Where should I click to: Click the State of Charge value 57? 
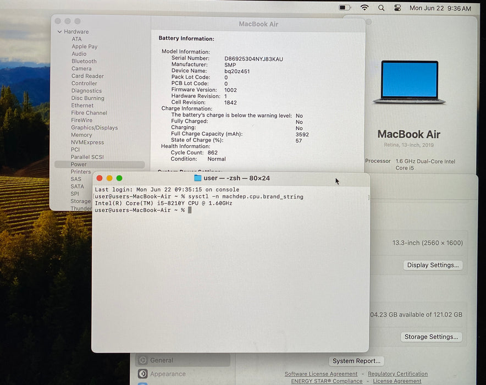click(299, 141)
